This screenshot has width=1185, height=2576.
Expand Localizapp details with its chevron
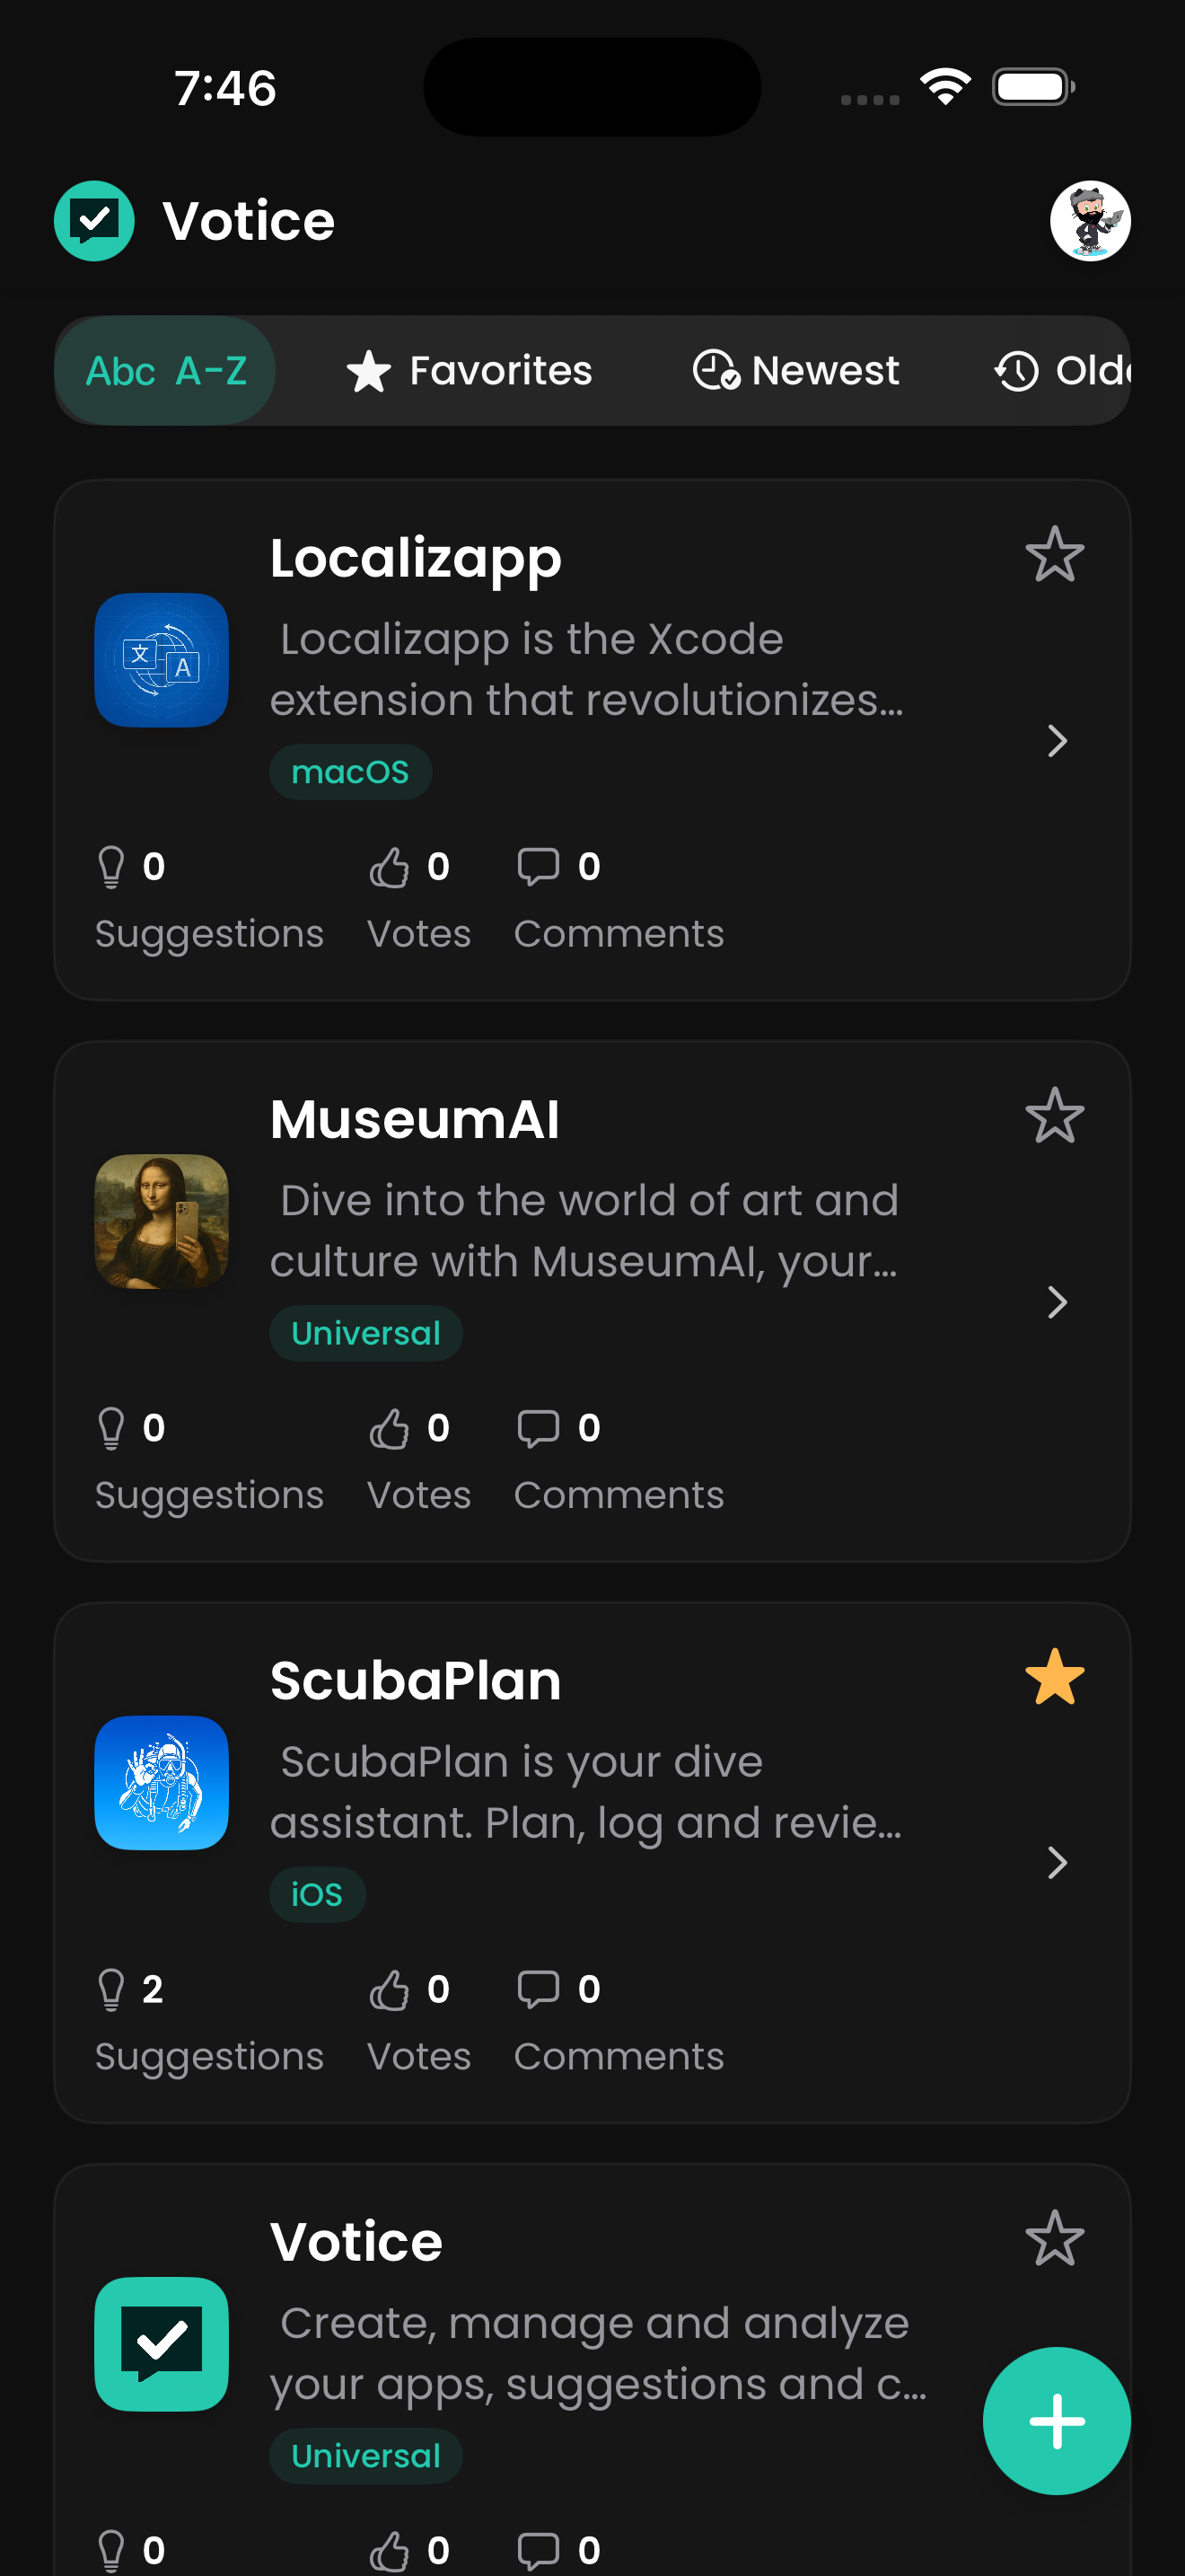point(1058,741)
